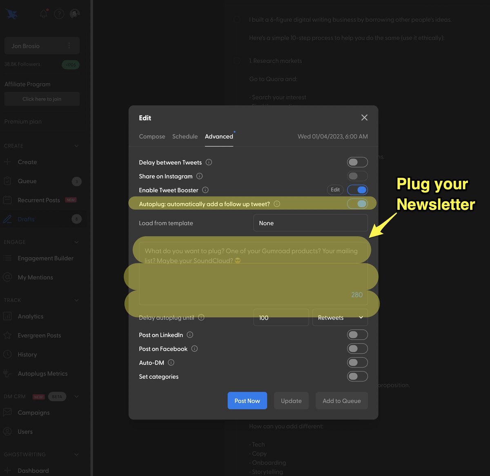Collapse the TRACK sidebar section

click(x=76, y=300)
